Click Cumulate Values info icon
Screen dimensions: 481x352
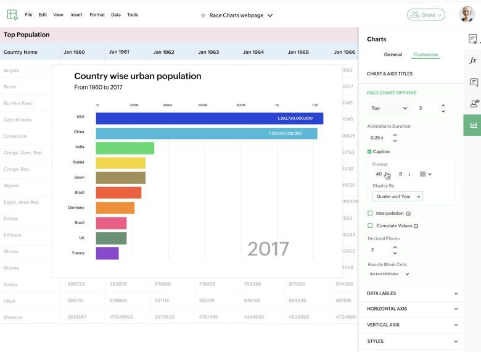(416, 226)
